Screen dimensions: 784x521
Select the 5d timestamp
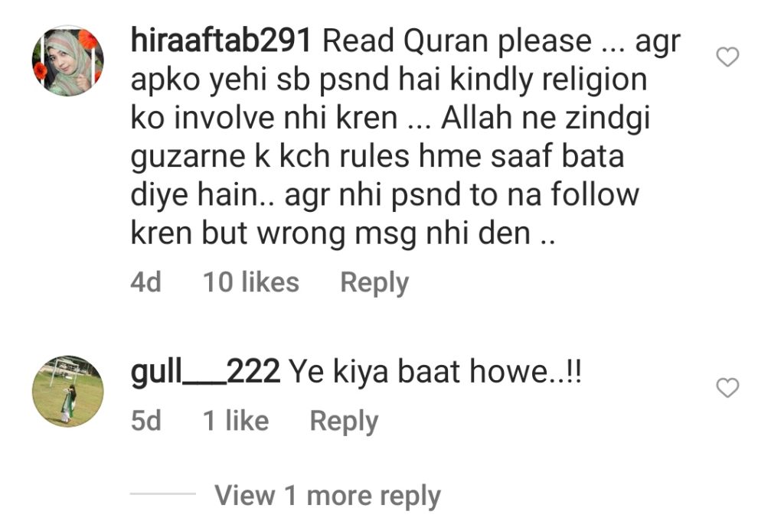(146, 421)
